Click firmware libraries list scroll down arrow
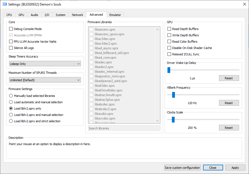The width and height of the screenshot is (249, 174). click(158, 121)
